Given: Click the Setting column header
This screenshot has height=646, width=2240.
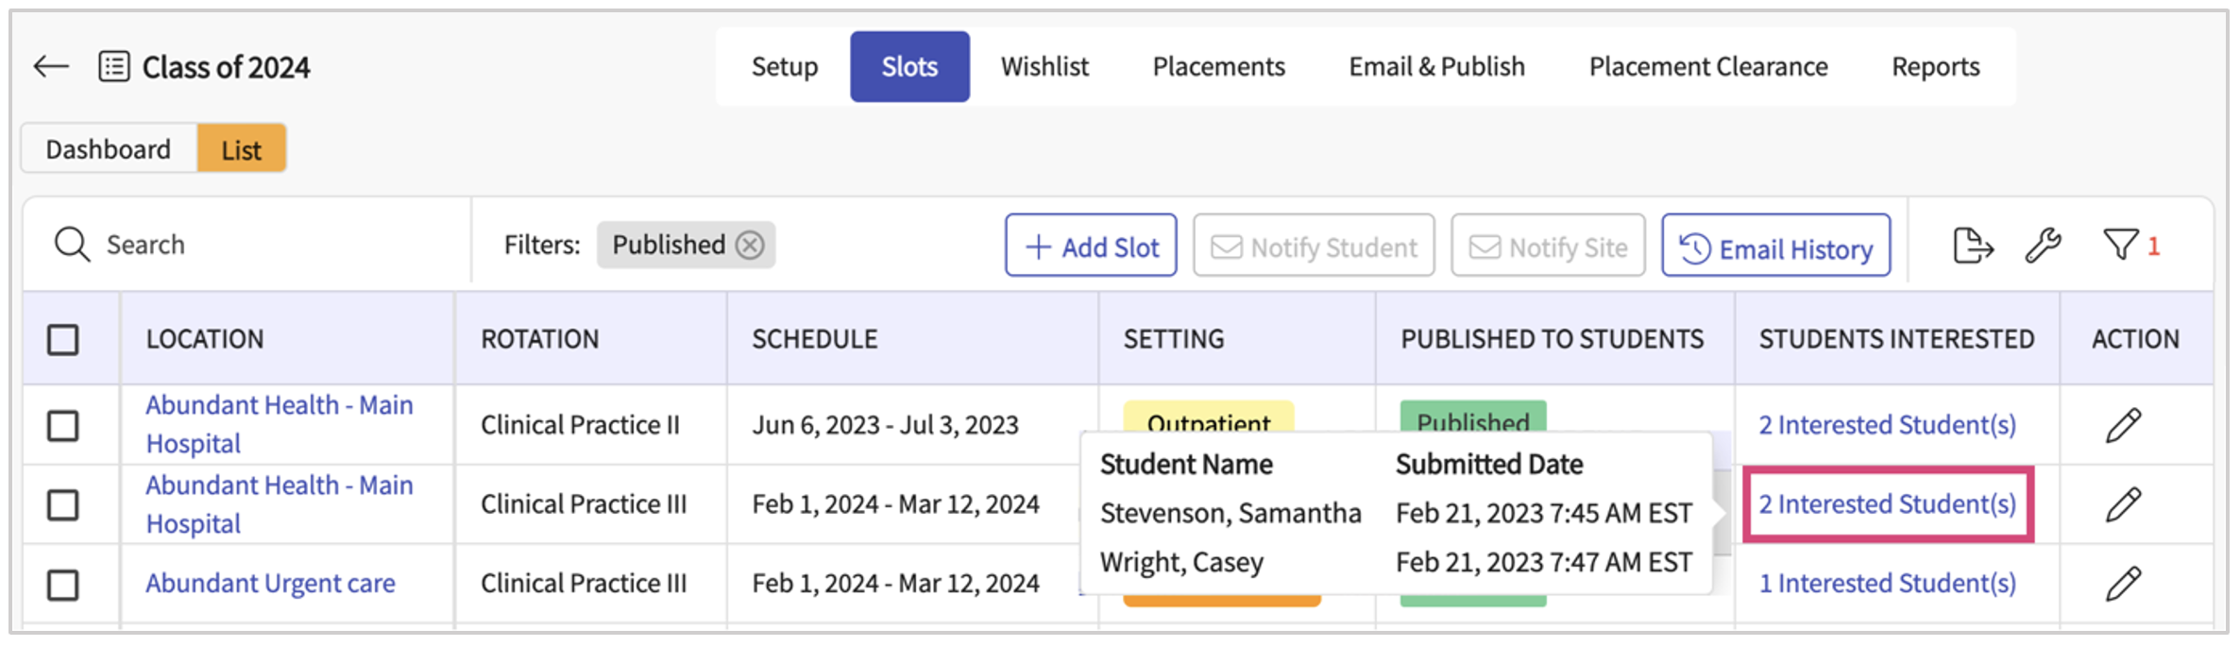Looking at the screenshot, I should point(1174,339).
